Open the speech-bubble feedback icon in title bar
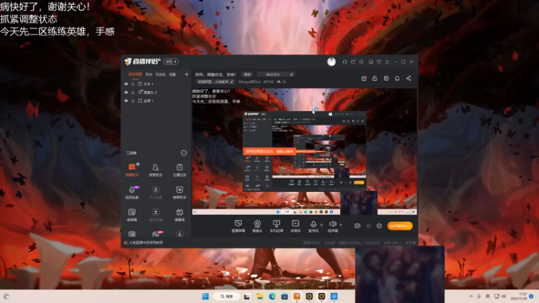This screenshot has height=303, width=539. click(x=361, y=62)
